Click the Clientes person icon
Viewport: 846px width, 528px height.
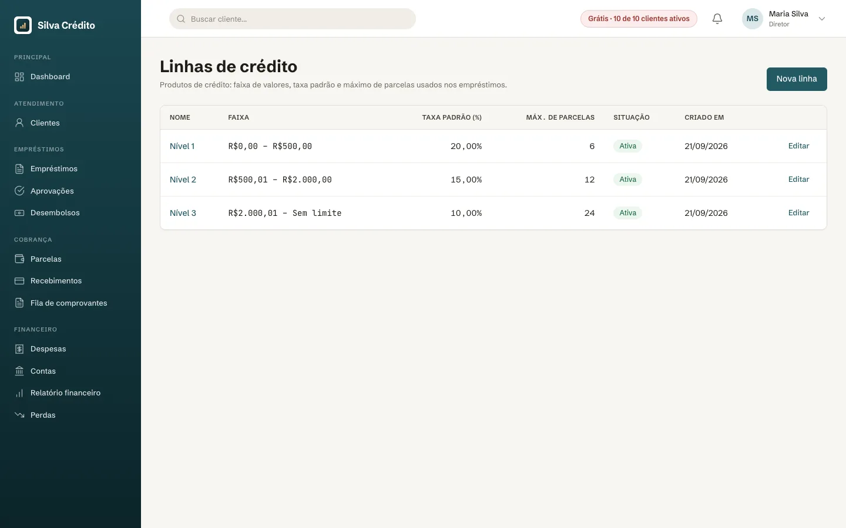19,123
